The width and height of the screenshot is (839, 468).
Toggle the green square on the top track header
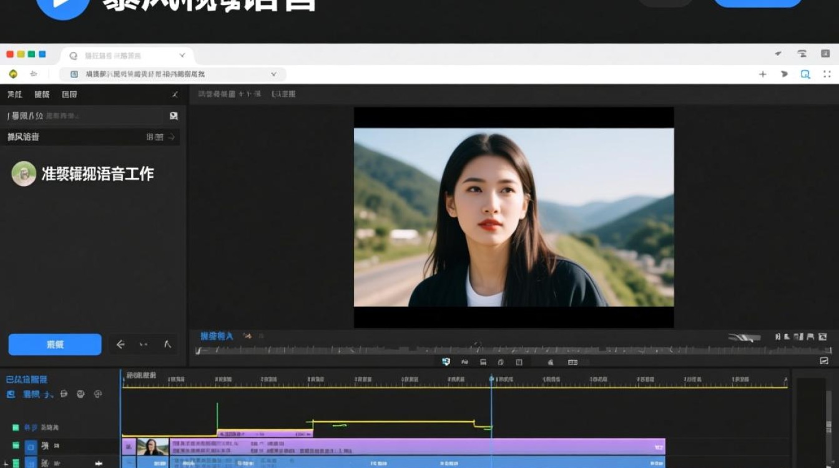[16, 427]
